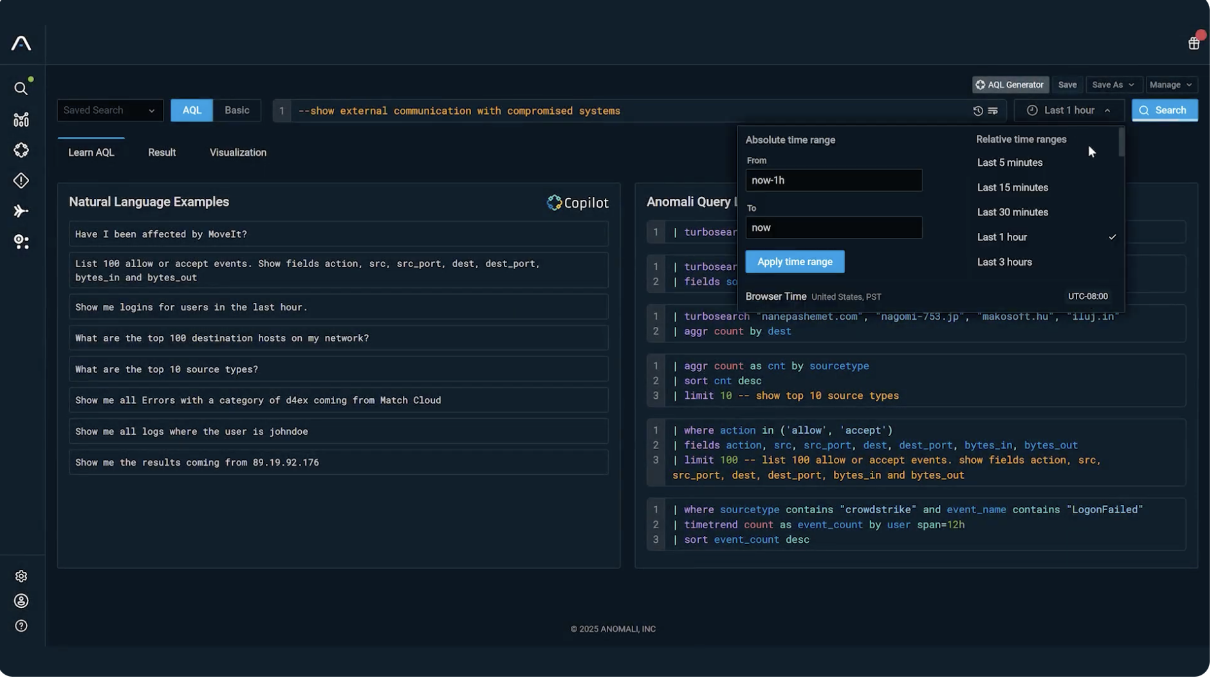Open the Search section from sidebar magnifier
Screen dimensions: 1211x678
21,88
